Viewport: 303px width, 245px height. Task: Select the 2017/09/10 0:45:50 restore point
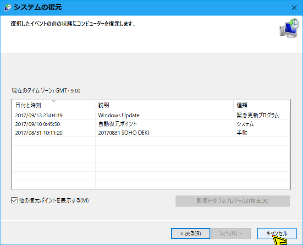(151, 124)
